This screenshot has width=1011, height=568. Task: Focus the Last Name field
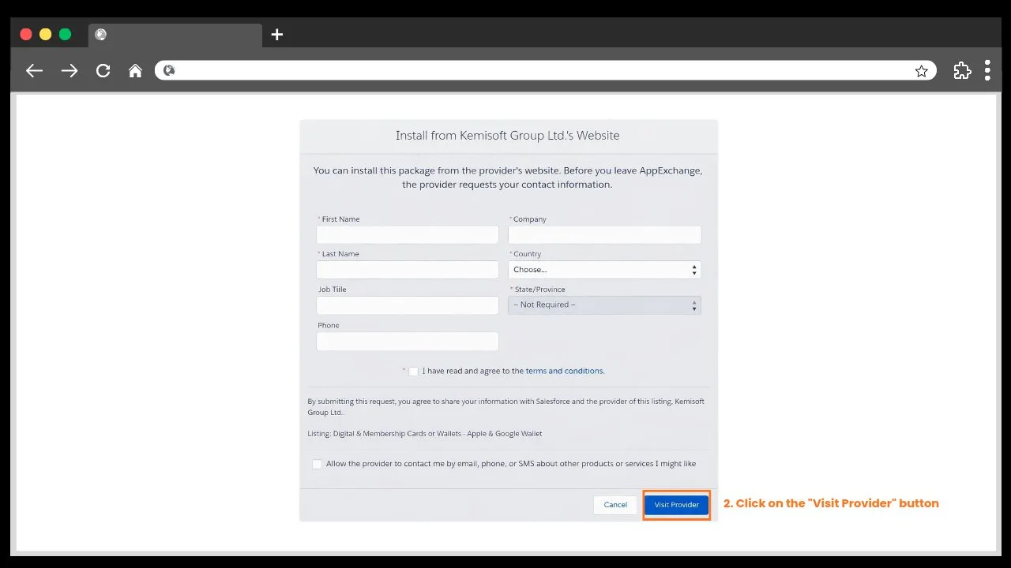point(408,270)
